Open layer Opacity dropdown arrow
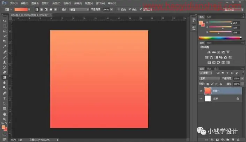 [242, 78]
